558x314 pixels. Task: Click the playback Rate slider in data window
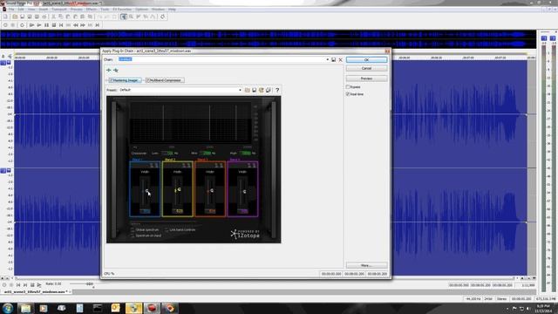(90, 284)
